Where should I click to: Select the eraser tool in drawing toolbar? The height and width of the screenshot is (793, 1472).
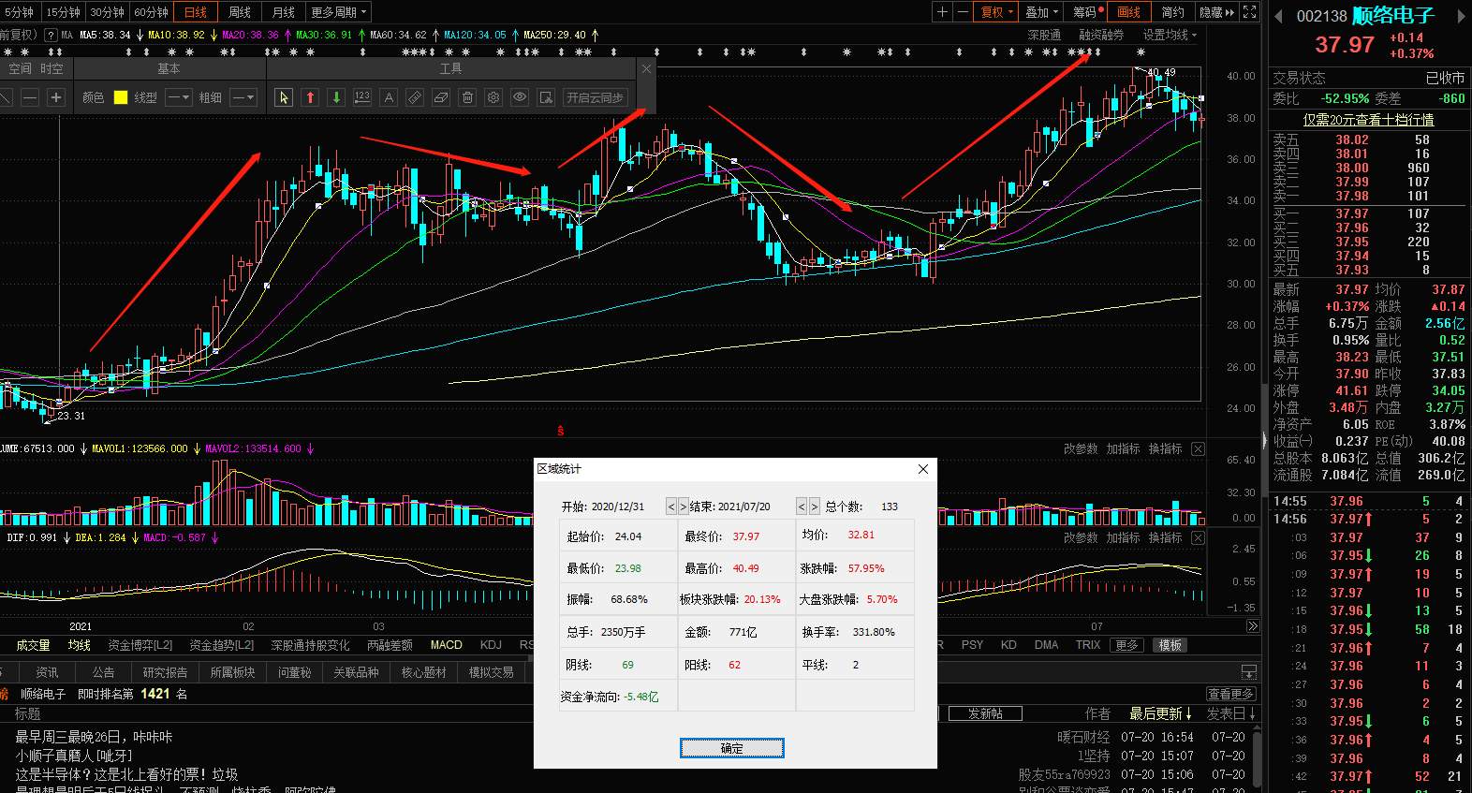tap(441, 97)
